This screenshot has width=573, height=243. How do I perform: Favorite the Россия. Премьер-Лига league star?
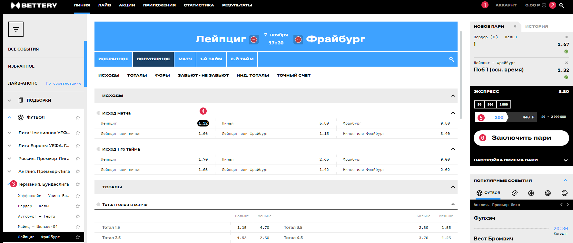(78, 158)
